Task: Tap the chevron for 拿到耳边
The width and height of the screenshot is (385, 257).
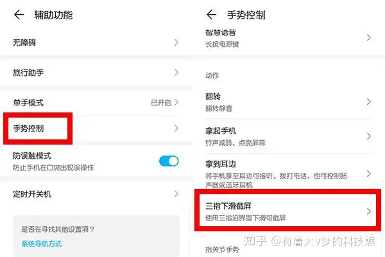Action: pyautogui.click(x=369, y=173)
